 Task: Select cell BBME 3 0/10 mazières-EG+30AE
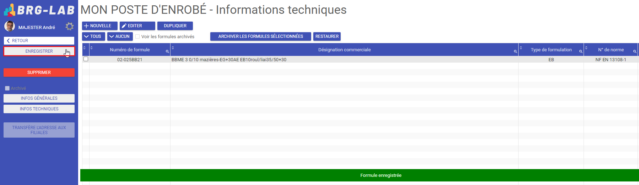tap(344, 59)
